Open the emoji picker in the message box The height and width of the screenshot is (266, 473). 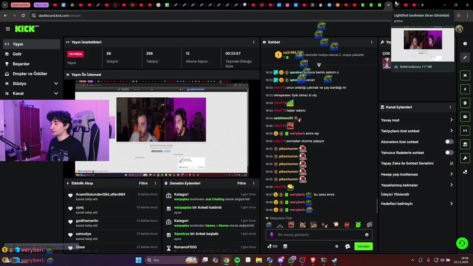[x=367, y=235]
